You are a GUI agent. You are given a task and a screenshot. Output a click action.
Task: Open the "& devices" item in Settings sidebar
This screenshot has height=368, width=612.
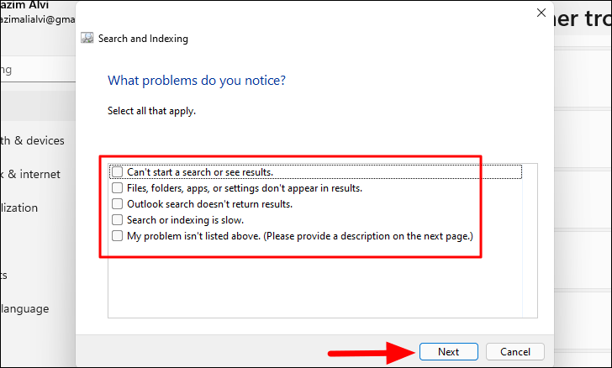33,140
